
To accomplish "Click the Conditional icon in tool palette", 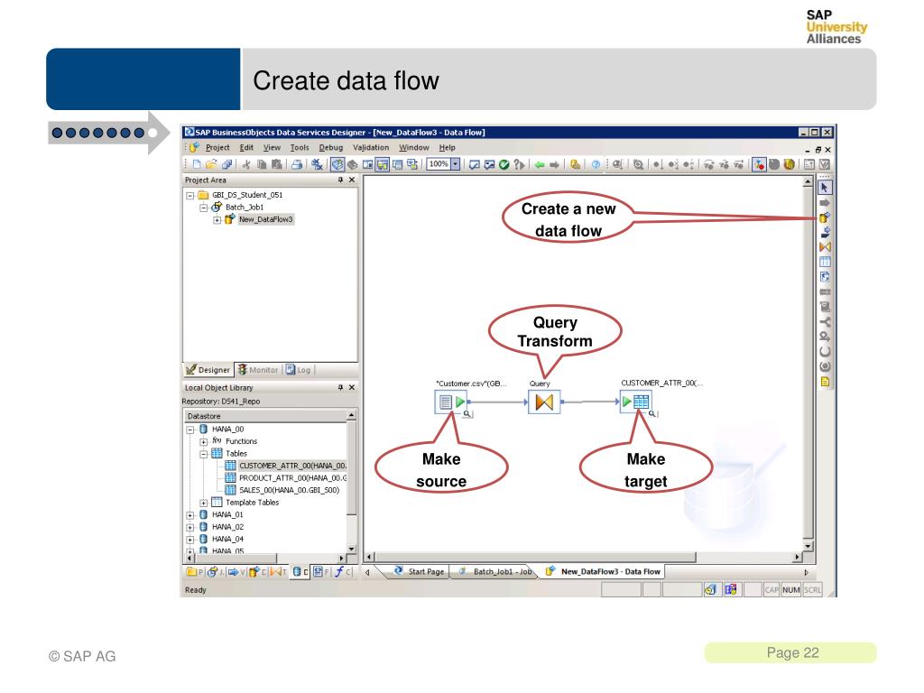I will tap(825, 322).
